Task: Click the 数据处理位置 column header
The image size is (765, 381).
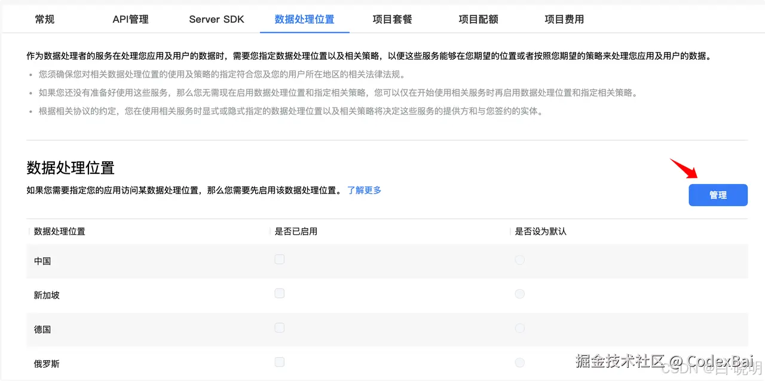Action: (59, 231)
